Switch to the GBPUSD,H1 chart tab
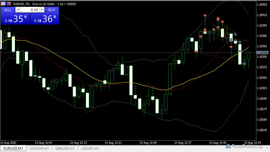 point(65,148)
